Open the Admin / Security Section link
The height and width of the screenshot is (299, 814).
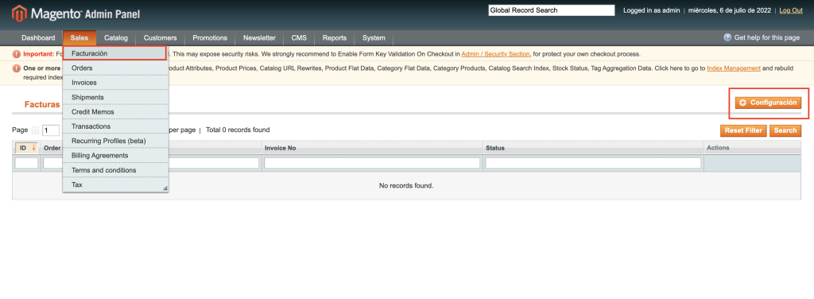(x=495, y=54)
